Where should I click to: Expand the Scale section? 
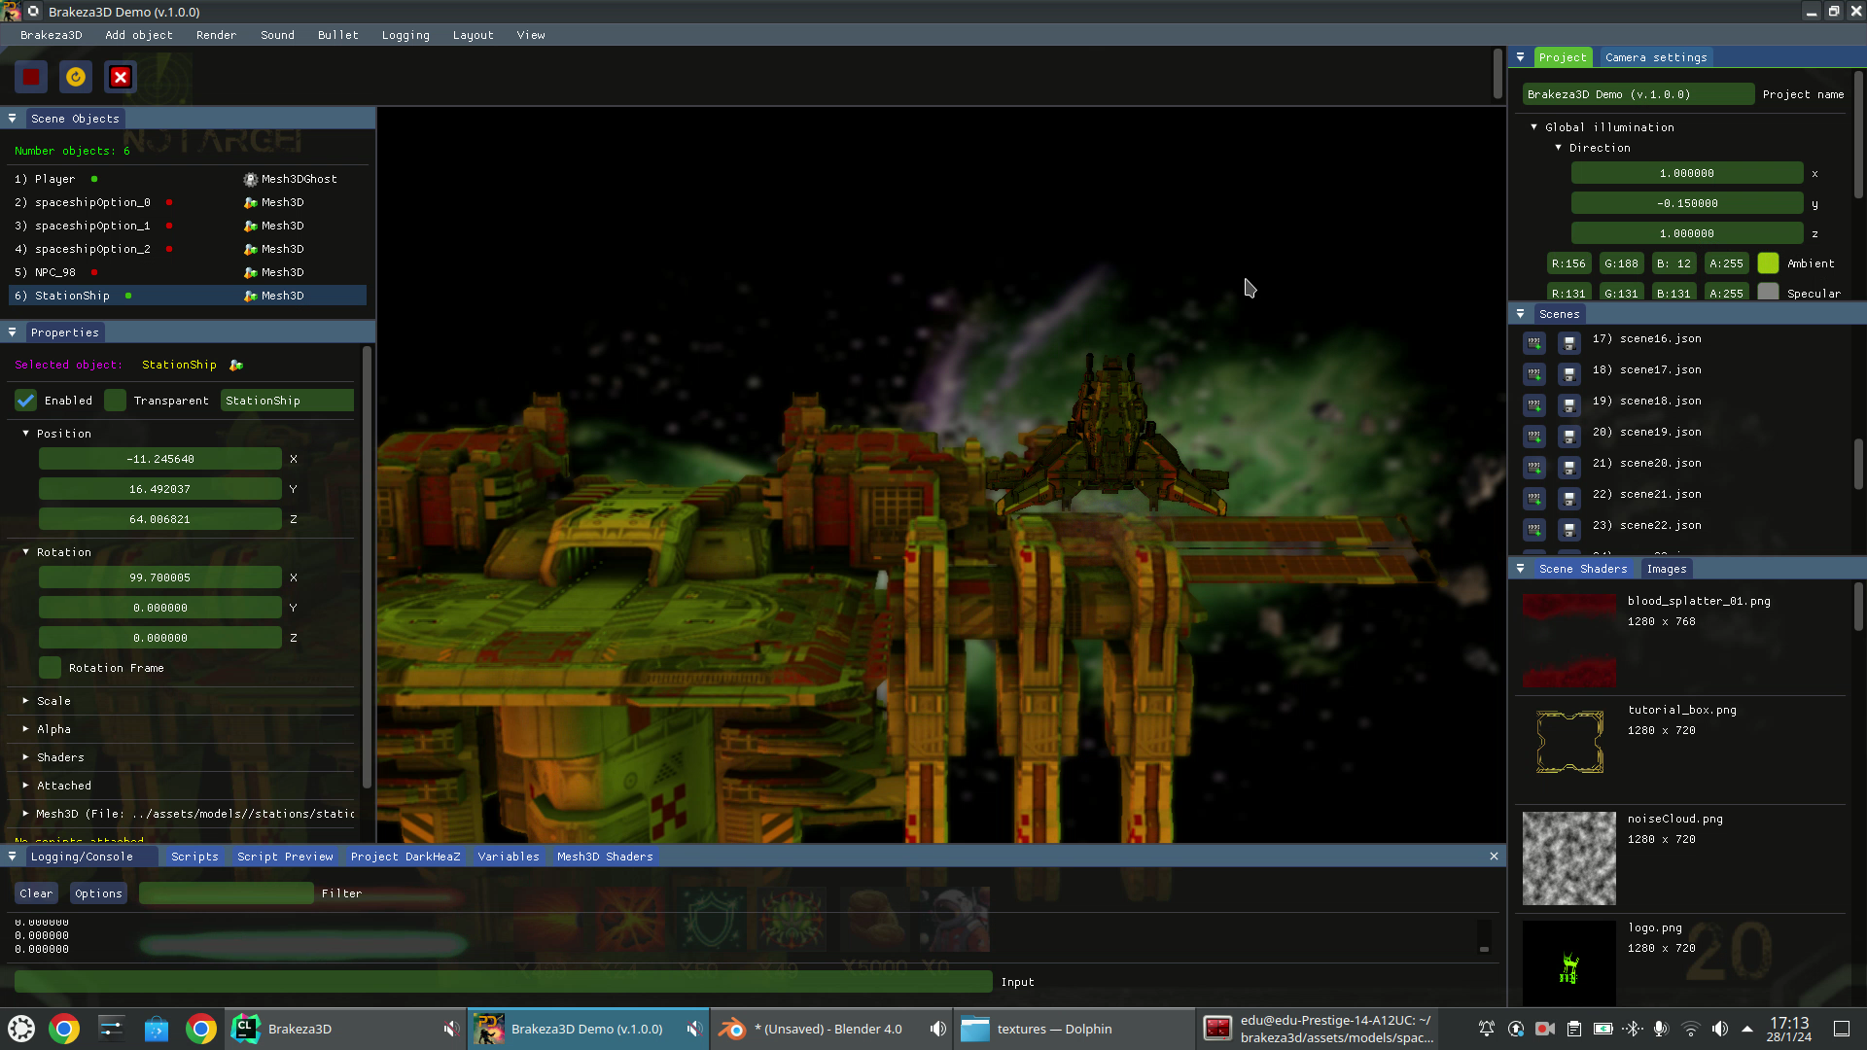[26, 701]
